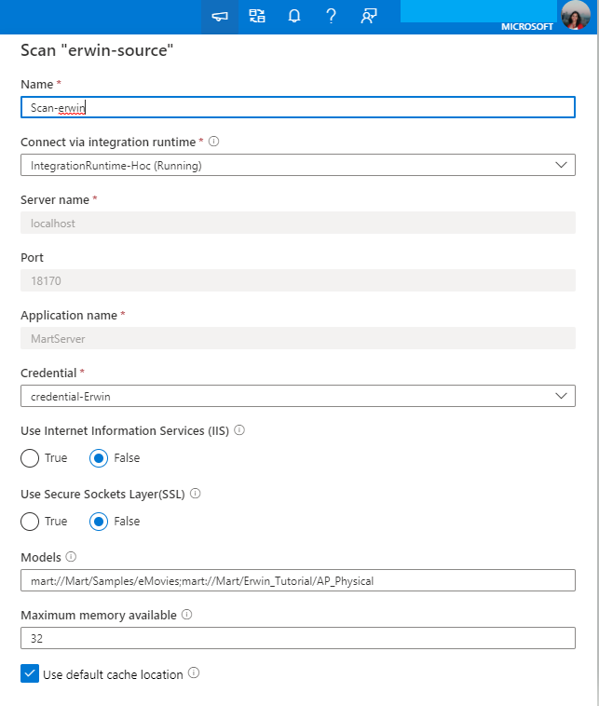Image resolution: width=599 pixels, height=706 pixels.
Task: Uncheck Use default cache location checkbox
Action: coord(30,673)
